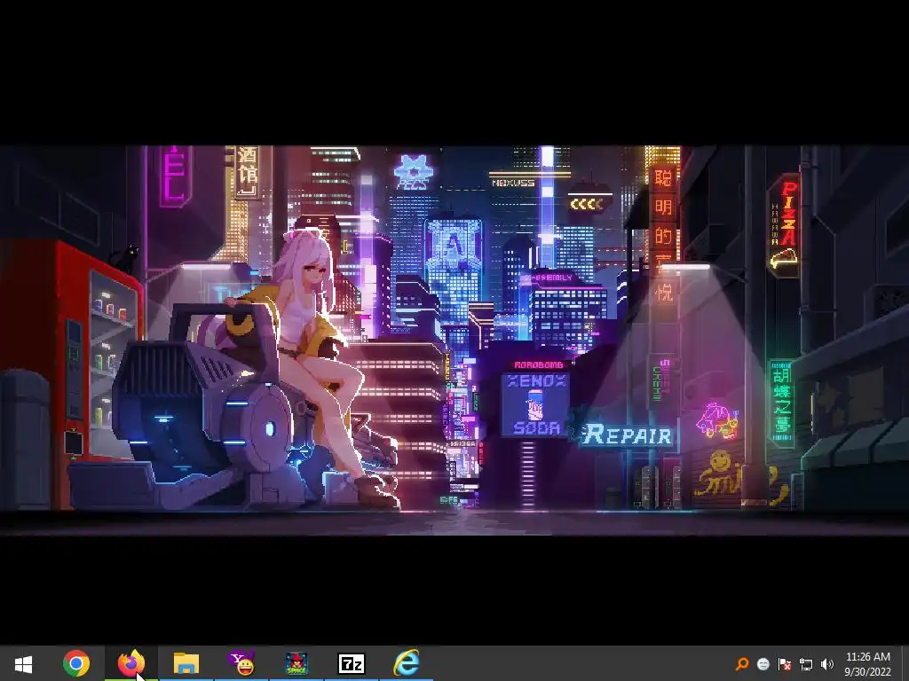This screenshot has height=681, width=909.
Task: Open File Explorer from the taskbar
Action: point(186,663)
